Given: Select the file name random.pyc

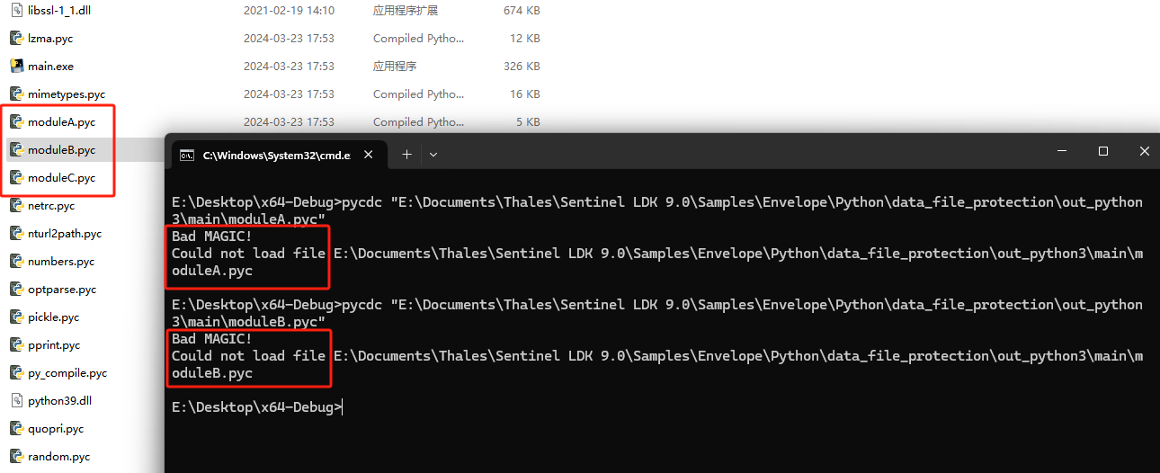Looking at the screenshot, I should coord(59,457).
